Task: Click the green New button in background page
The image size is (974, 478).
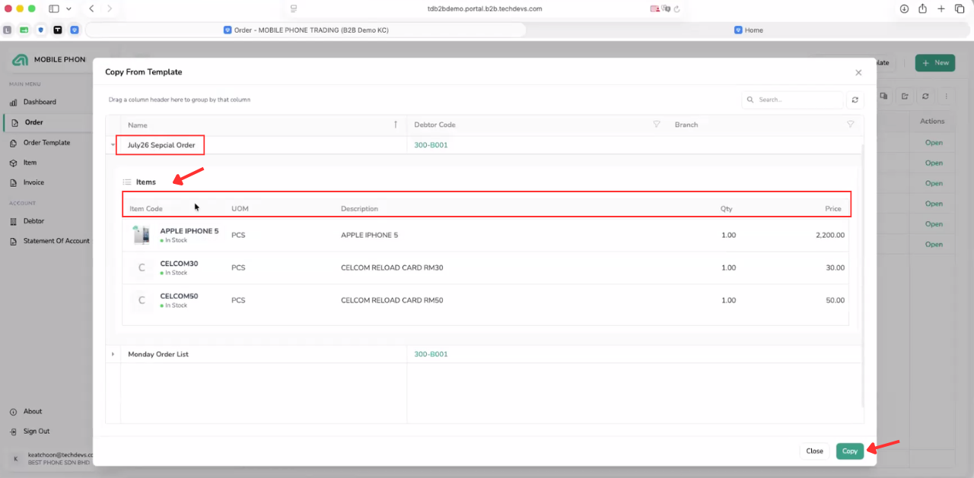Action: (935, 63)
